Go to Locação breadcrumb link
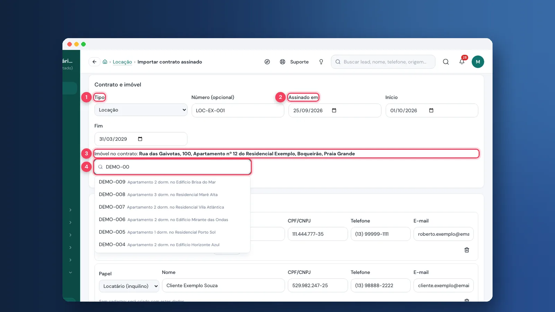This screenshot has width=555, height=312. click(x=122, y=62)
